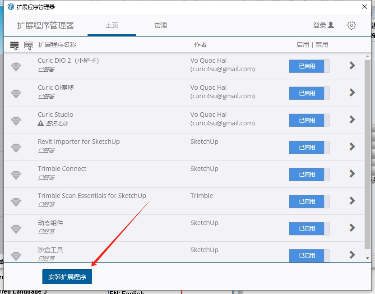
Task: Expand details arrow for 动态组件
Action: (x=352, y=228)
